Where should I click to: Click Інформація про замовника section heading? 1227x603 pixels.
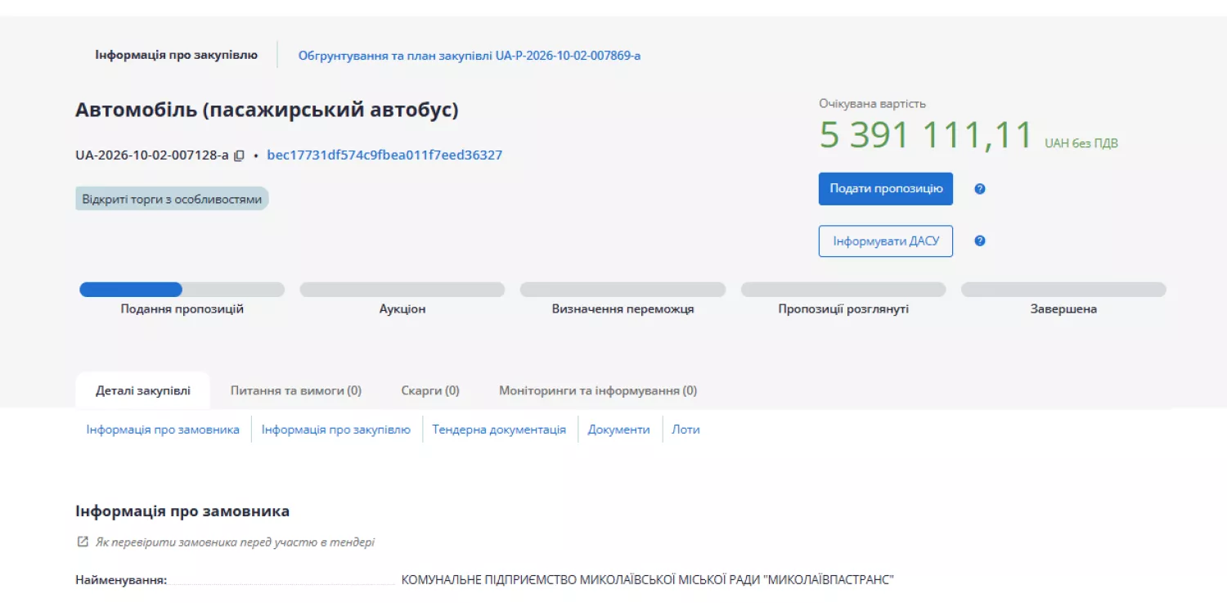[x=182, y=511]
